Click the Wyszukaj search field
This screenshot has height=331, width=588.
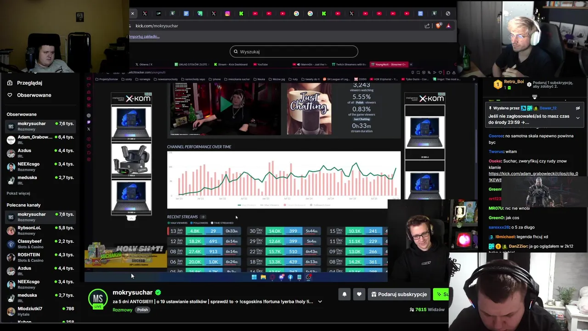pyautogui.click(x=294, y=51)
